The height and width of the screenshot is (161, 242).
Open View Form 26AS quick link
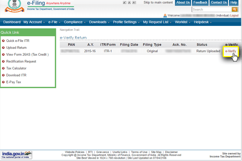(x=27, y=54)
